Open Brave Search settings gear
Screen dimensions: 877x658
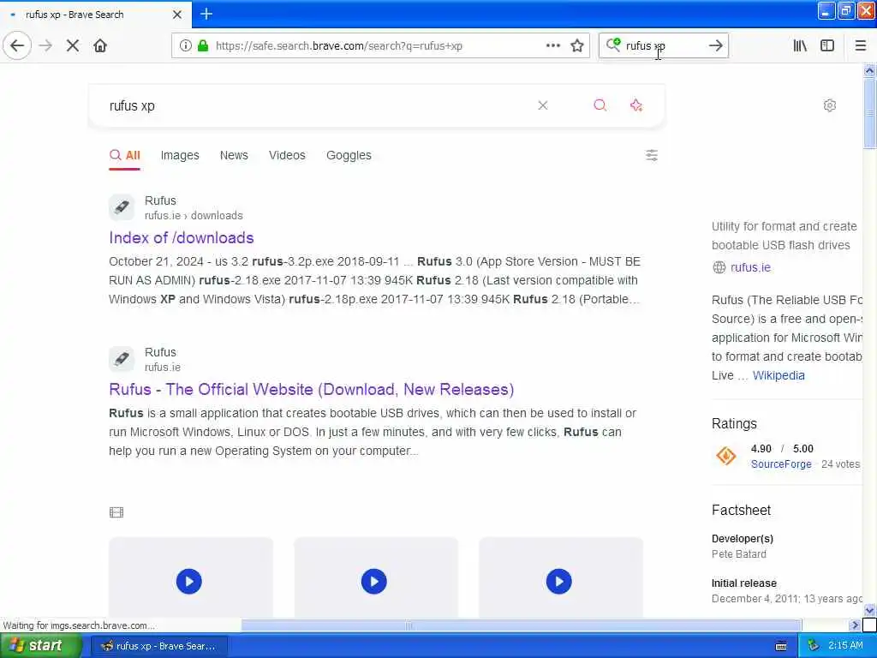829,105
